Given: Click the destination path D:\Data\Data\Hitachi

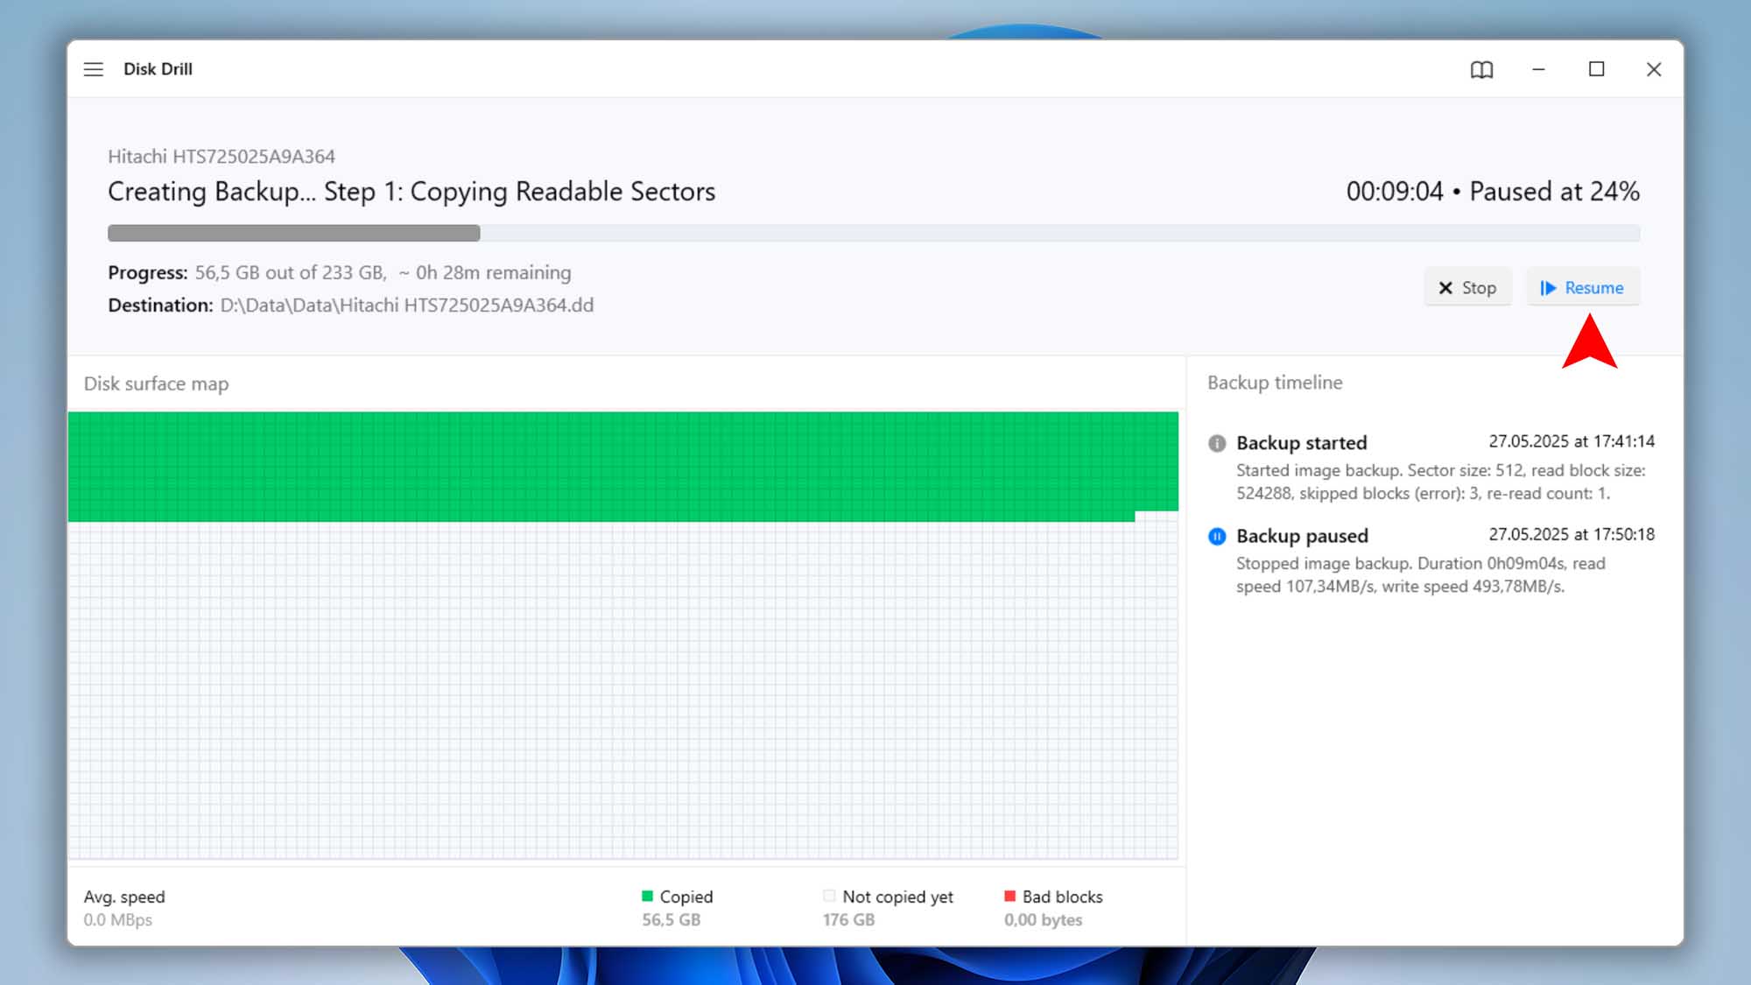Looking at the screenshot, I should 406,305.
